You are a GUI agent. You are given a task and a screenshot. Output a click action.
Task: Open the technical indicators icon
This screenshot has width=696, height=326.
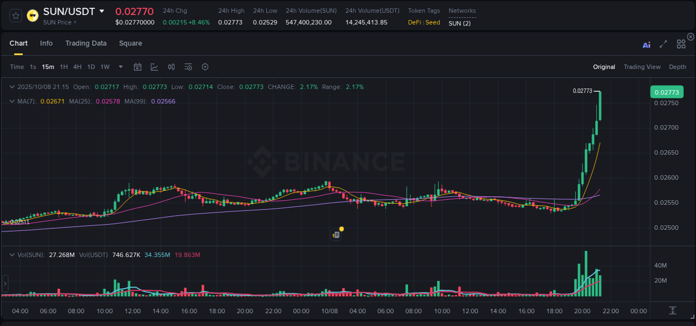(x=188, y=67)
